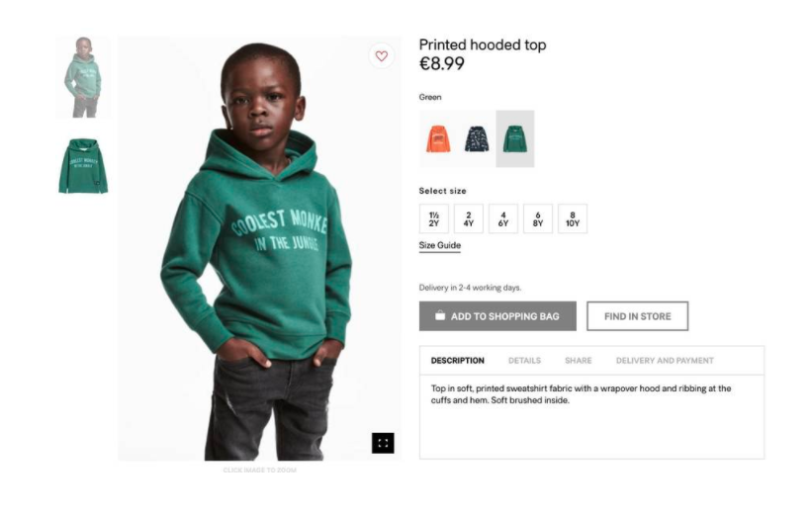This screenshot has width=811, height=515.
Task: Open the Share tab
Action: click(579, 361)
